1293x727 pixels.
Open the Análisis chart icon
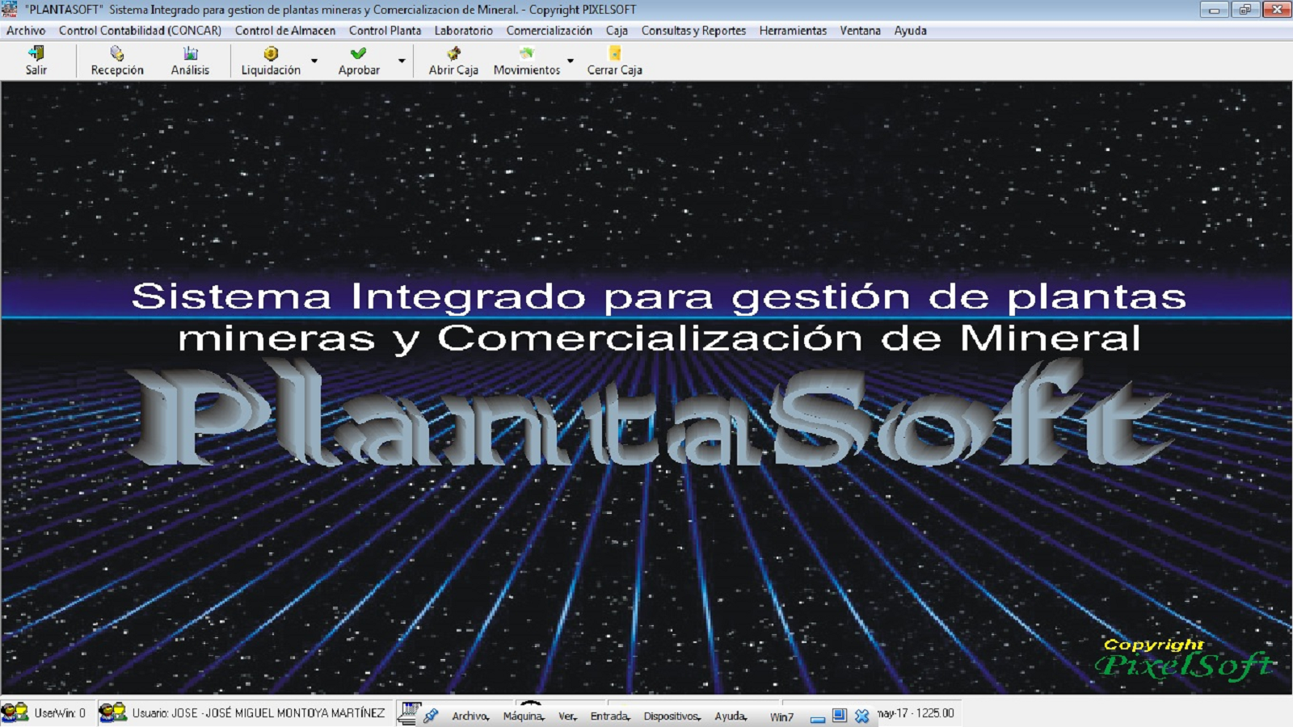pos(190,53)
